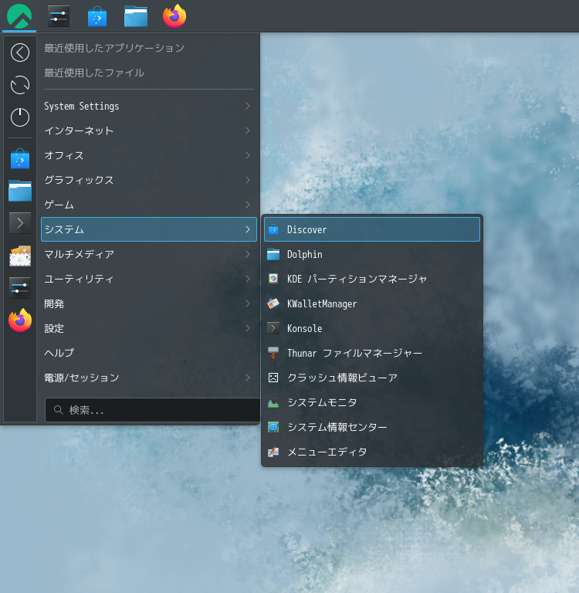Open システム情報センター text entry
Screen dimensions: 579x593
tap(337, 427)
